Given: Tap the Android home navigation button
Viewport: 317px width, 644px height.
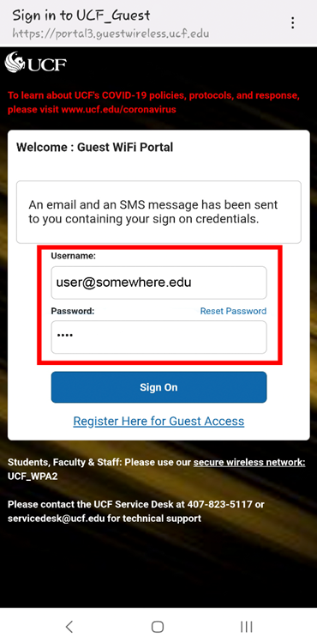Looking at the screenshot, I should (x=158, y=626).
